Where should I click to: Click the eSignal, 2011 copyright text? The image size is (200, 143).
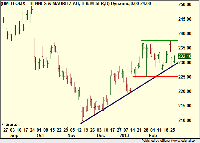pyautogui.click(x=11, y=125)
